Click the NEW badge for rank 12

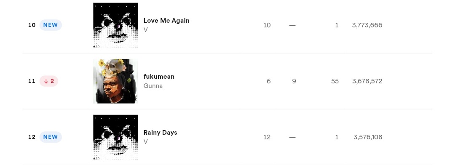[x=51, y=137]
